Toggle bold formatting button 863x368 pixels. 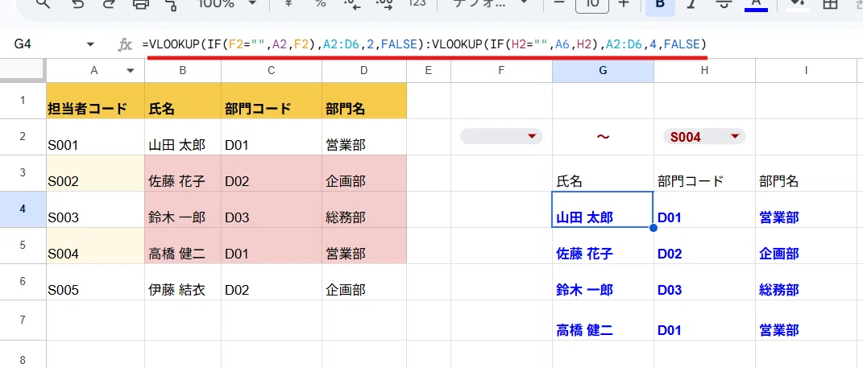[660, 6]
